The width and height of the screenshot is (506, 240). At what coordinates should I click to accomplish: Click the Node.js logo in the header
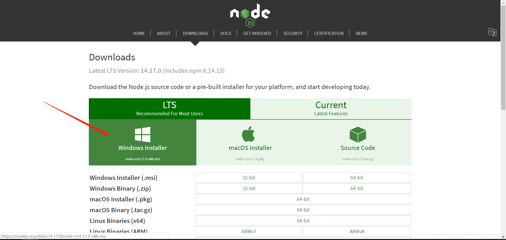pyautogui.click(x=250, y=15)
